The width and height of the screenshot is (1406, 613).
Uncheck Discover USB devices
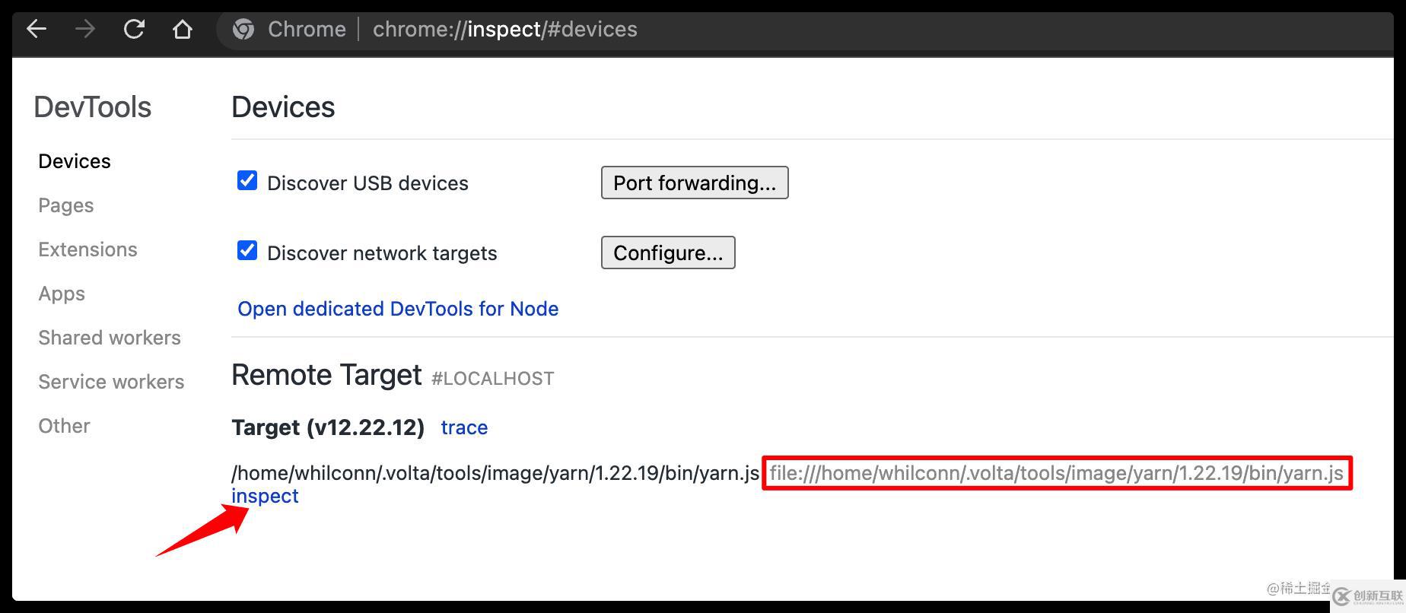247,180
